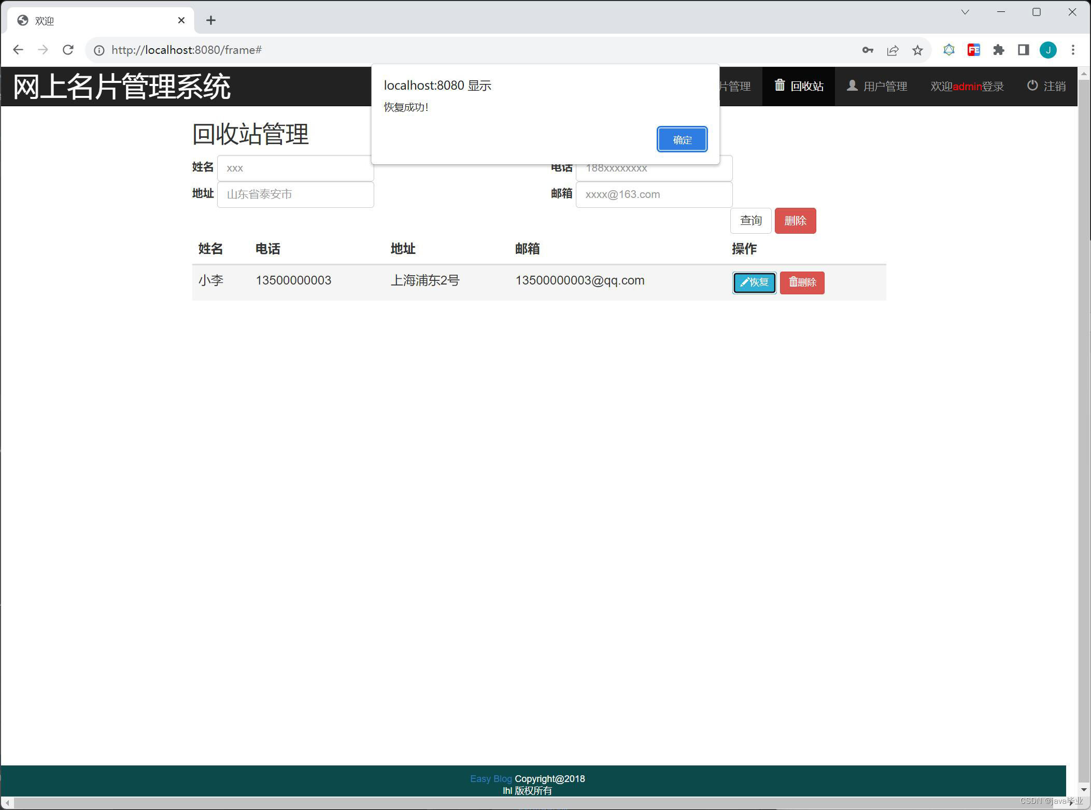Click the power icon beside 注销
Image resolution: width=1091 pixels, height=810 pixels.
[1032, 85]
